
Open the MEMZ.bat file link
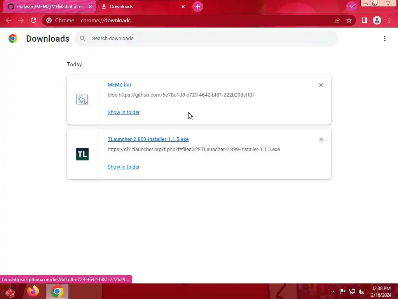[119, 84]
